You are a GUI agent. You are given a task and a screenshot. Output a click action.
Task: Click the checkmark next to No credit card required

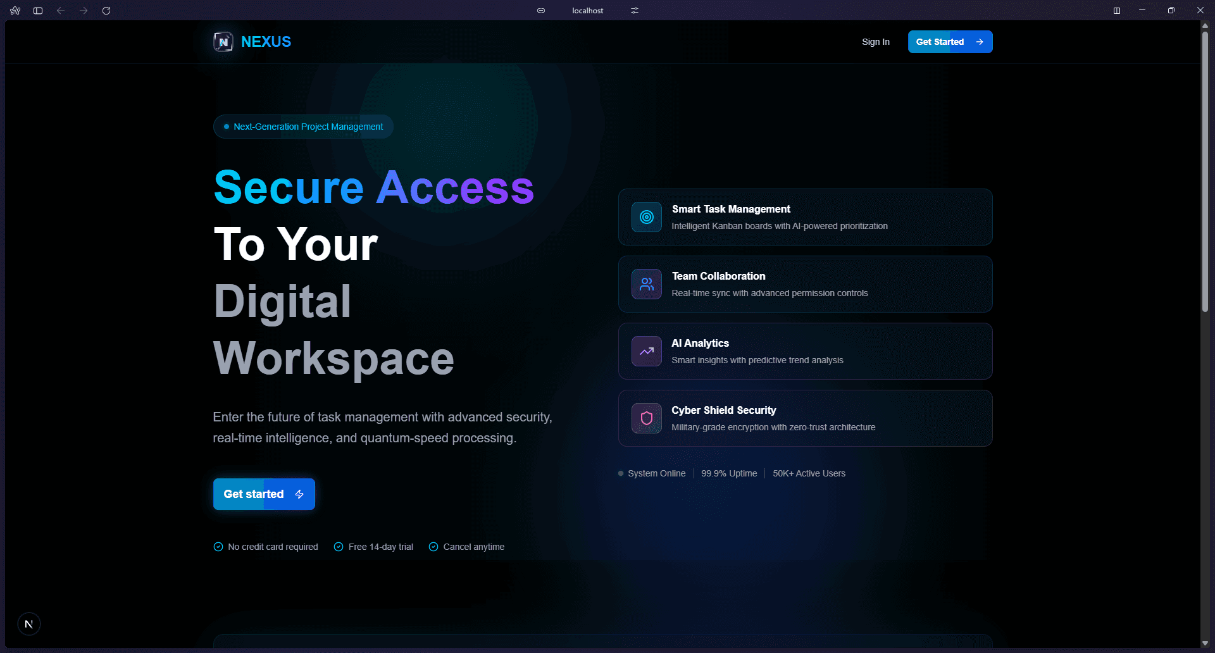(218, 546)
